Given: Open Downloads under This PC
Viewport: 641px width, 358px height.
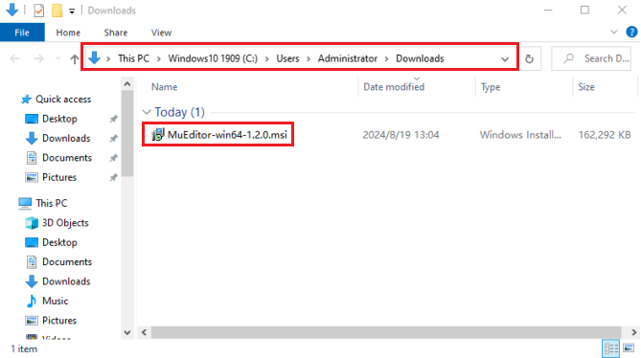Looking at the screenshot, I should point(66,281).
